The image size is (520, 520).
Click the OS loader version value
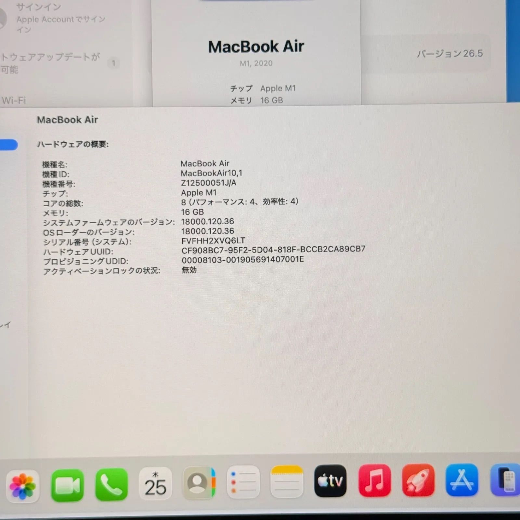207,231
